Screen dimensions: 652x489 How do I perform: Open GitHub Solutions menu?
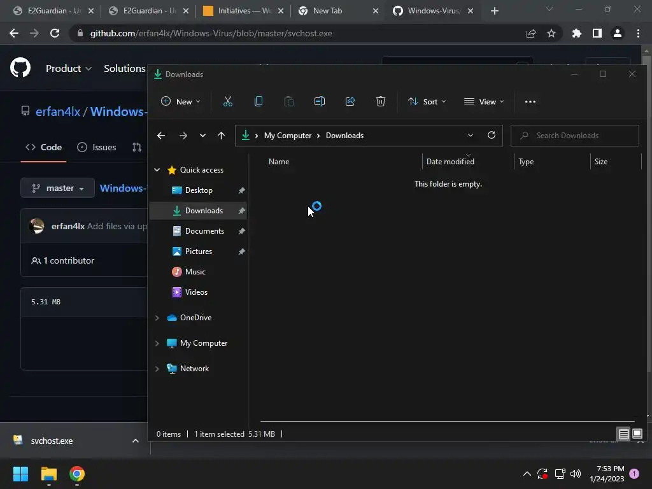124,69
